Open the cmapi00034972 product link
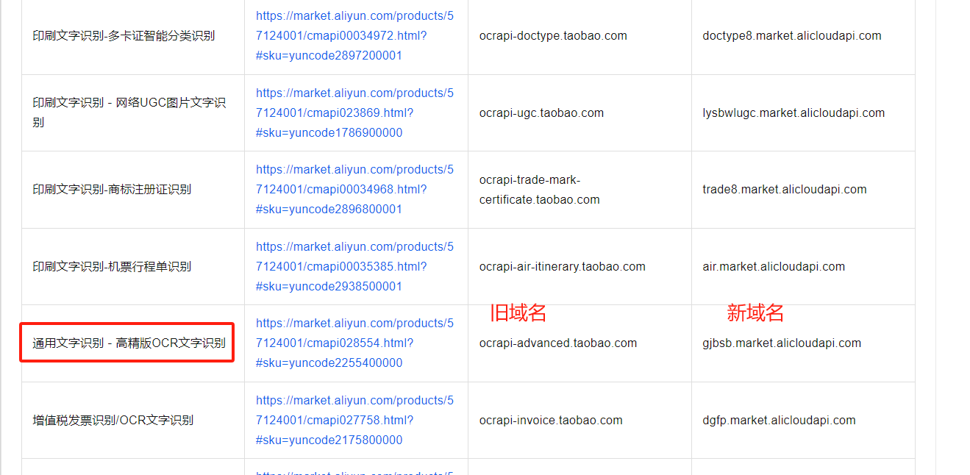Screen dimensions: 970x475 [x=355, y=35]
